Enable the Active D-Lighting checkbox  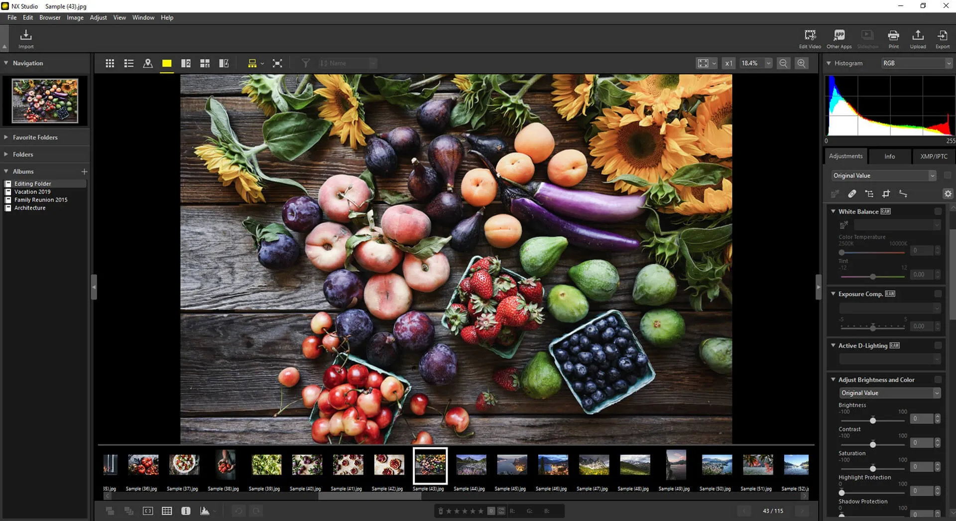[x=939, y=345]
